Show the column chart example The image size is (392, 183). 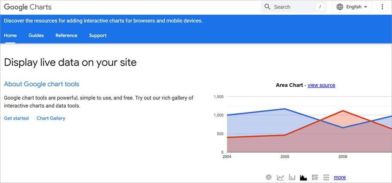coord(292,177)
